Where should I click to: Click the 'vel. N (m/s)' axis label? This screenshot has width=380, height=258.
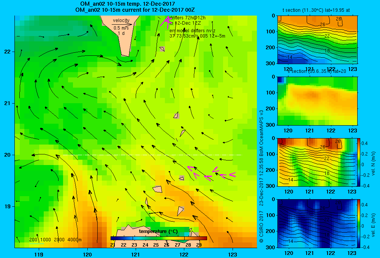click(373, 164)
